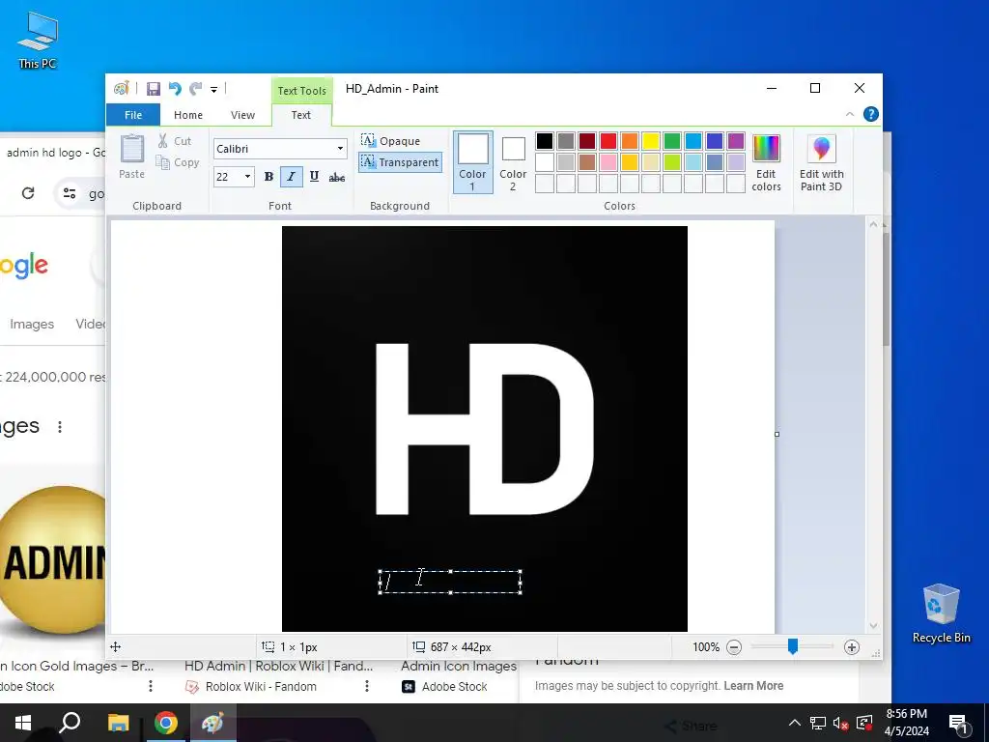Click the Paint app palette icon

tap(121, 89)
